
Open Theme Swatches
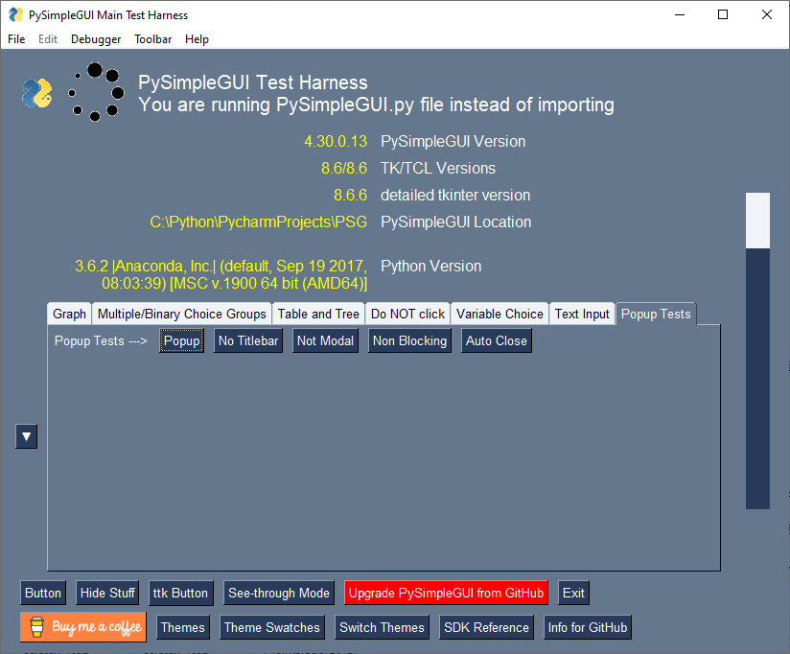[x=272, y=627]
